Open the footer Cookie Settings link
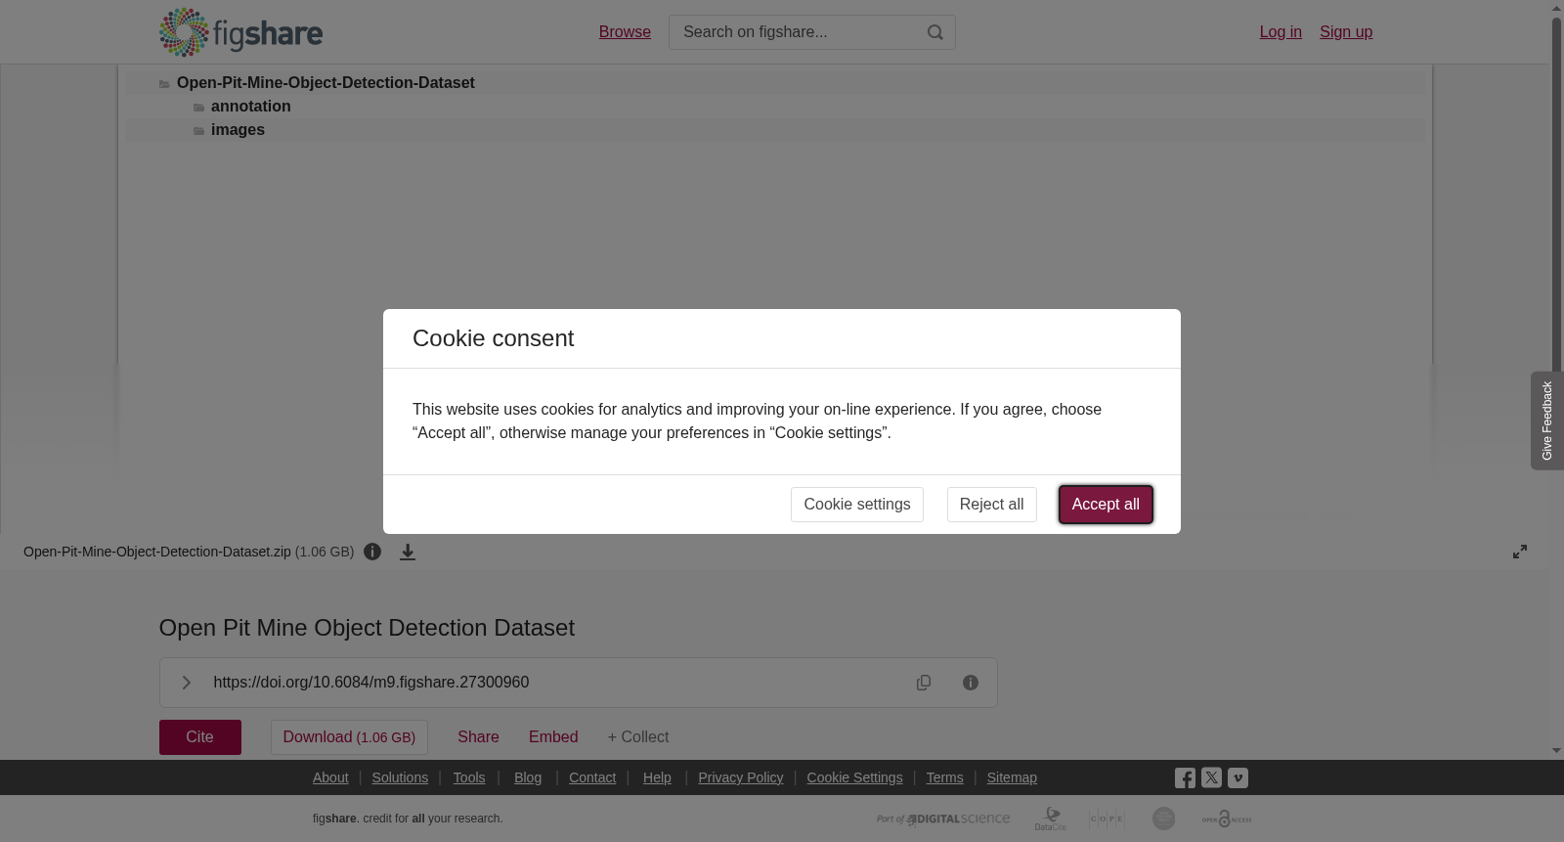This screenshot has height=842, width=1564. [x=855, y=777]
